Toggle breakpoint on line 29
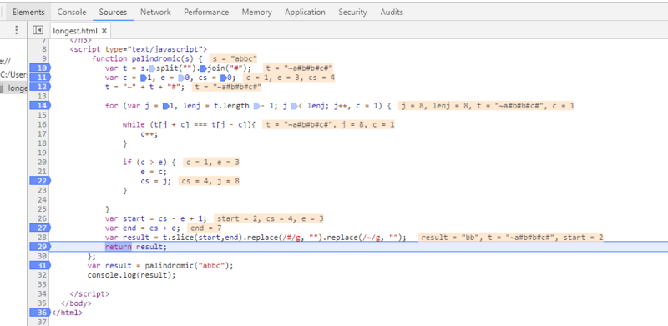 point(40,247)
